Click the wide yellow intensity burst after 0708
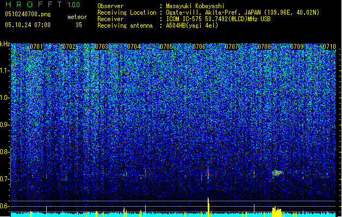The height and width of the screenshot is (217, 342). 277,212
